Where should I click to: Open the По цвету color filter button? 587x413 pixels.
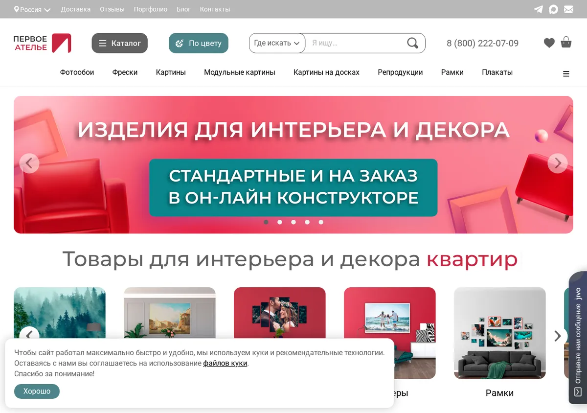point(199,43)
